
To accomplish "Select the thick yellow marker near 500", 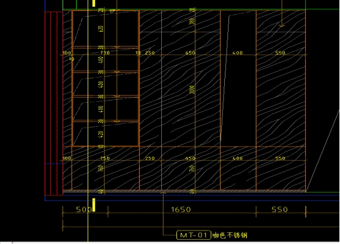I will point(94,205).
